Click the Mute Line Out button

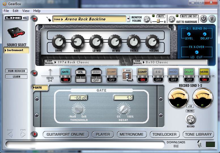click(189, 16)
